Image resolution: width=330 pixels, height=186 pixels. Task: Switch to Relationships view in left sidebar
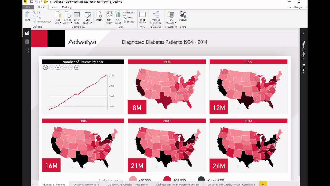coord(27,50)
